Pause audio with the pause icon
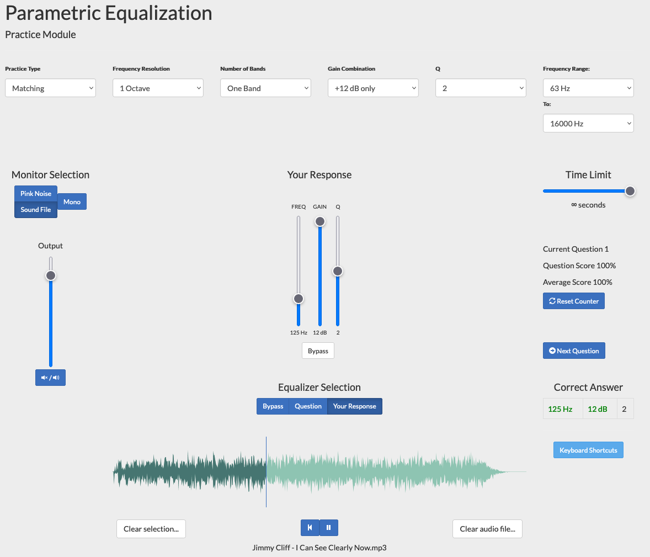 [329, 528]
